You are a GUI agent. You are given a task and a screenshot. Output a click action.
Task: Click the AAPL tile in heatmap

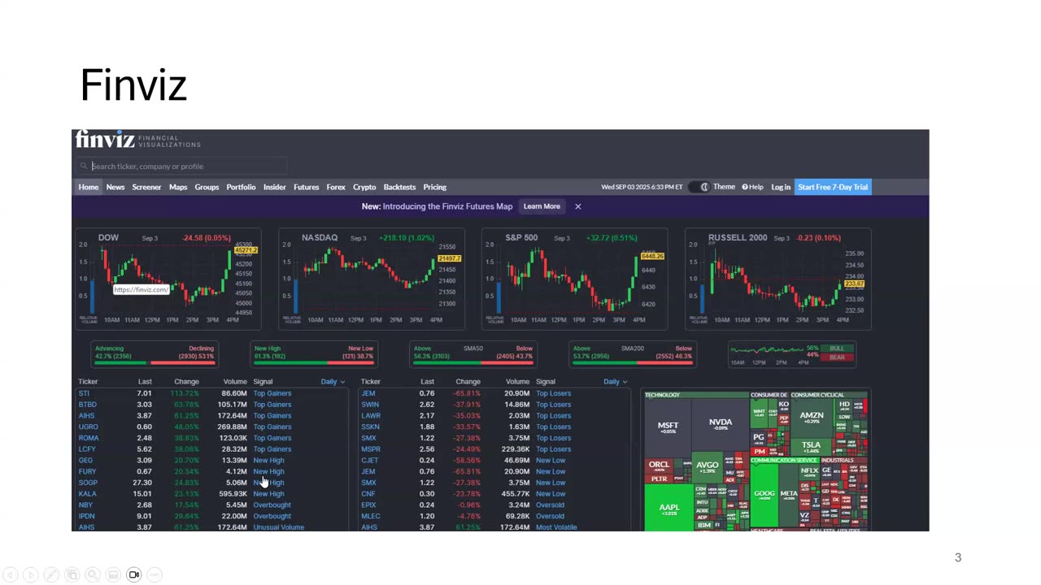click(669, 509)
